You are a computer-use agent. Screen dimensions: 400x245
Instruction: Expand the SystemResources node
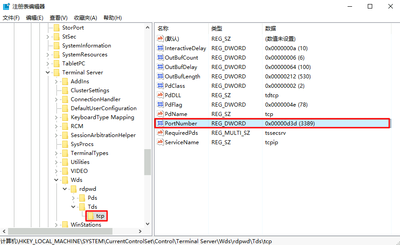[x=47, y=55]
